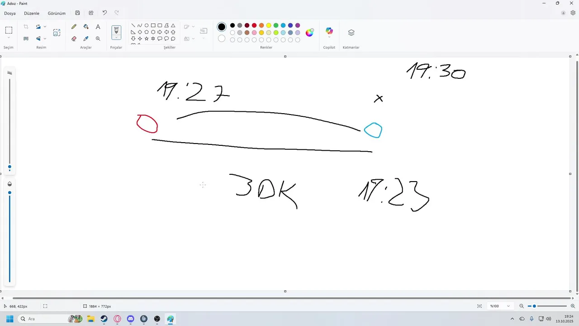Click the Flip image icon
This screenshot has height=326, width=579.
pos(38,38)
